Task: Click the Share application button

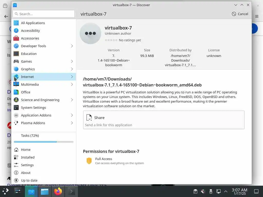Action: click(164, 120)
